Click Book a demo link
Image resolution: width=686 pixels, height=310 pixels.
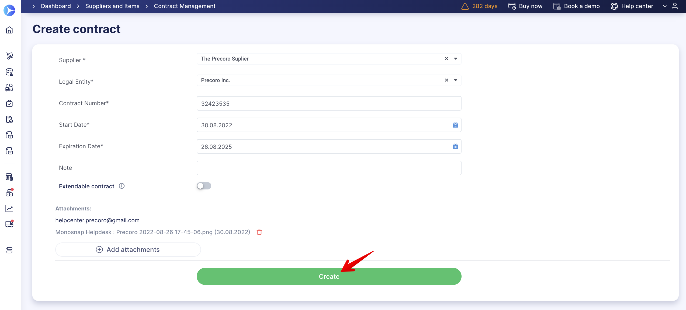pos(577,6)
